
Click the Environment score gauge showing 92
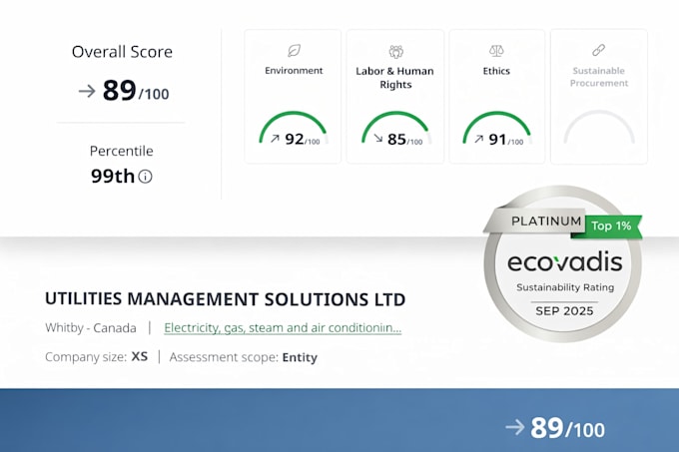pos(294,128)
